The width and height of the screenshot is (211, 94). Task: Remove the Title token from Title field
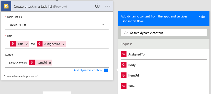click(x=27, y=44)
